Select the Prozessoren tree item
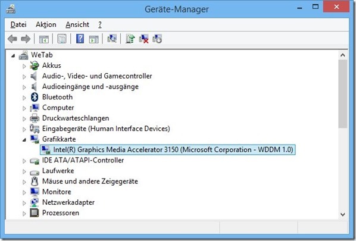The height and width of the screenshot is (241, 356). [x=61, y=213]
